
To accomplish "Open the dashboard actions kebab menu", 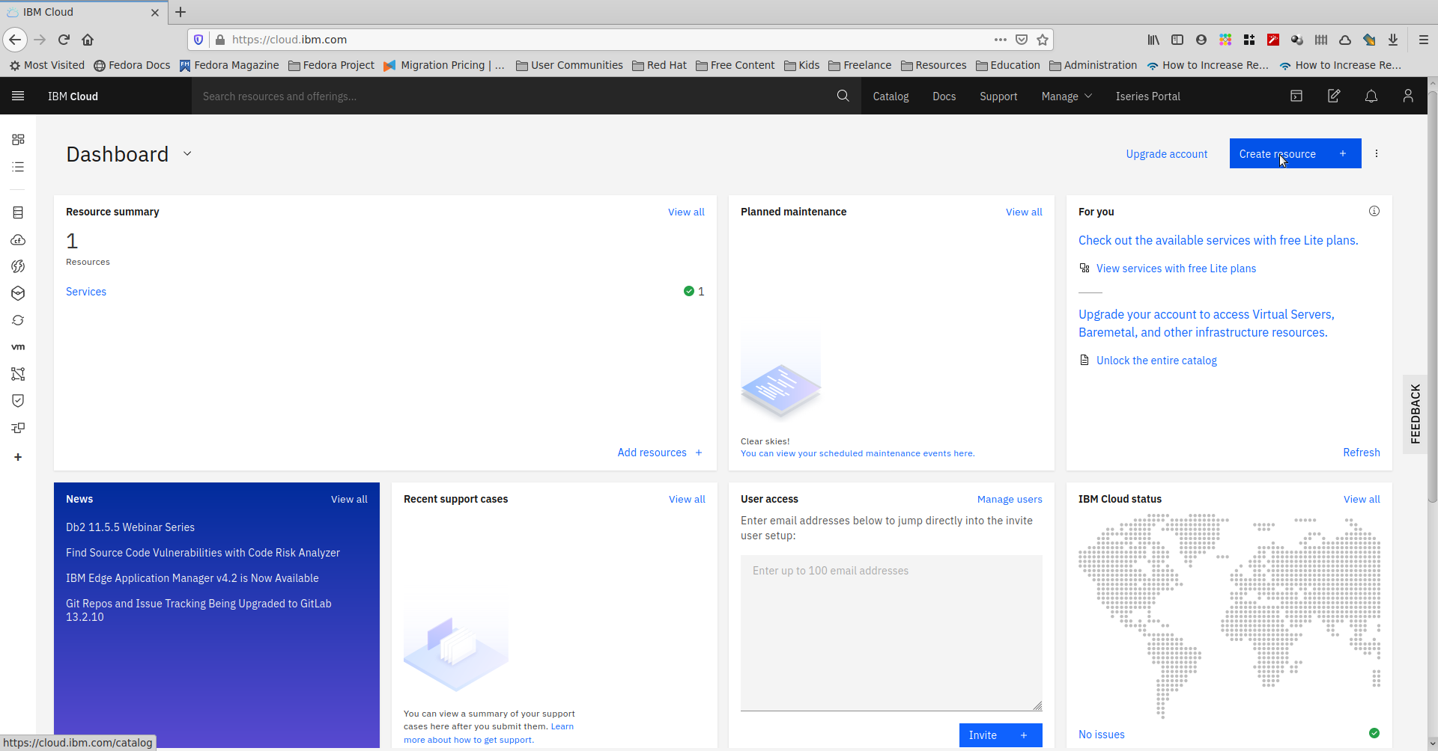I will point(1376,153).
